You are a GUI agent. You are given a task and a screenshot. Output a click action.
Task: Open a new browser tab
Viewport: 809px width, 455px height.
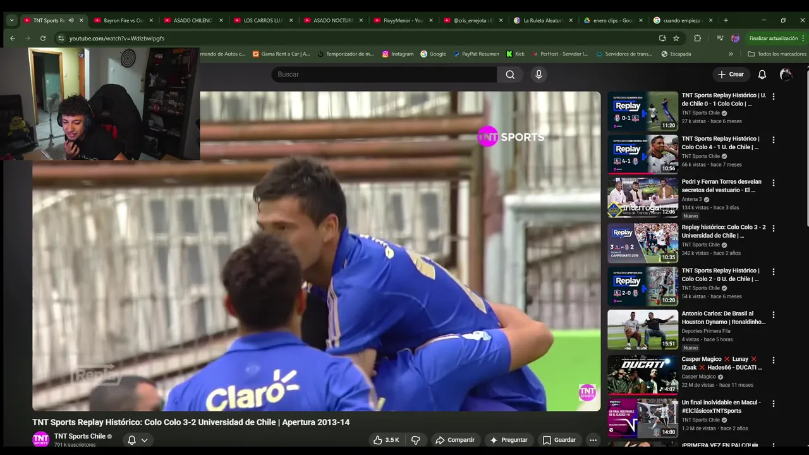[x=726, y=20]
